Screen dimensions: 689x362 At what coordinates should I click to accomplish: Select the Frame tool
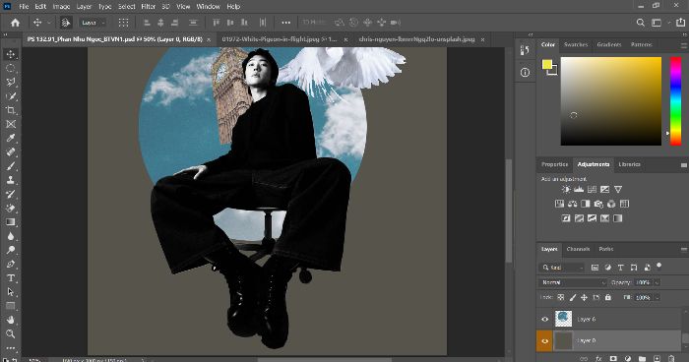pyautogui.click(x=11, y=124)
